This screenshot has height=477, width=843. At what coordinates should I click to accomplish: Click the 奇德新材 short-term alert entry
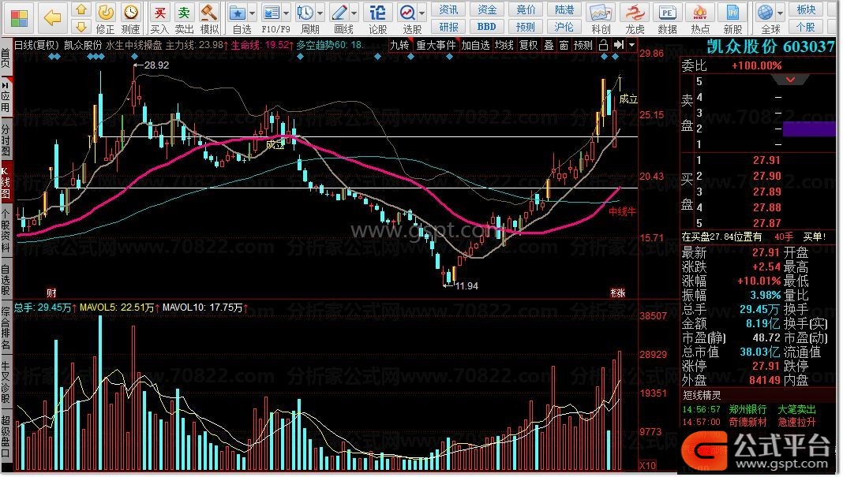tap(747, 423)
